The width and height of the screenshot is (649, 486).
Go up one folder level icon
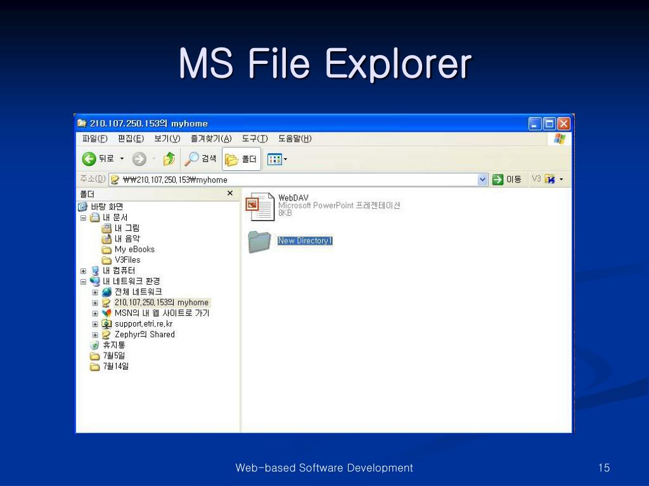pos(169,159)
